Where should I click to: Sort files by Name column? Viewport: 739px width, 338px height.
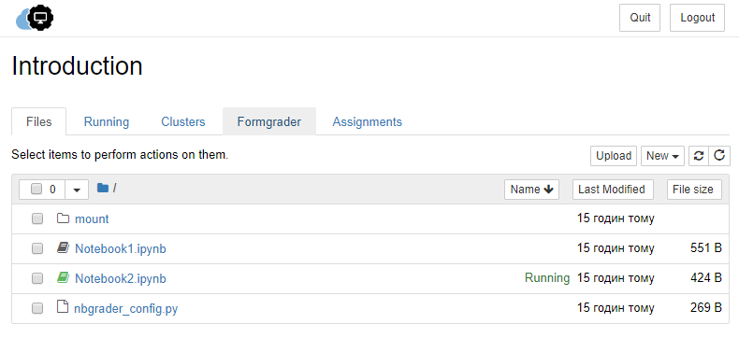pos(531,190)
